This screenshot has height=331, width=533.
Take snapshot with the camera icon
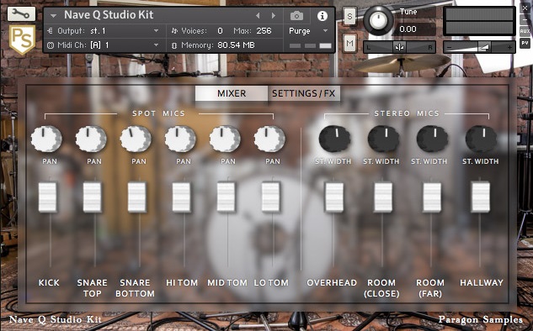click(x=296, y=16)
